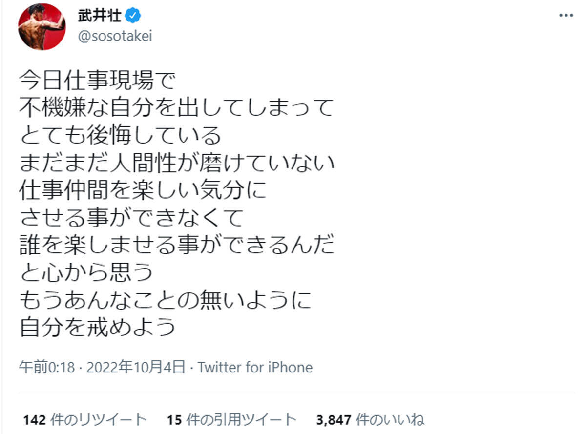Image resolution: width=586 pixels, height=434 pixels.
Task: Click the display name 武井壮
Action: (x=99, y=17)
